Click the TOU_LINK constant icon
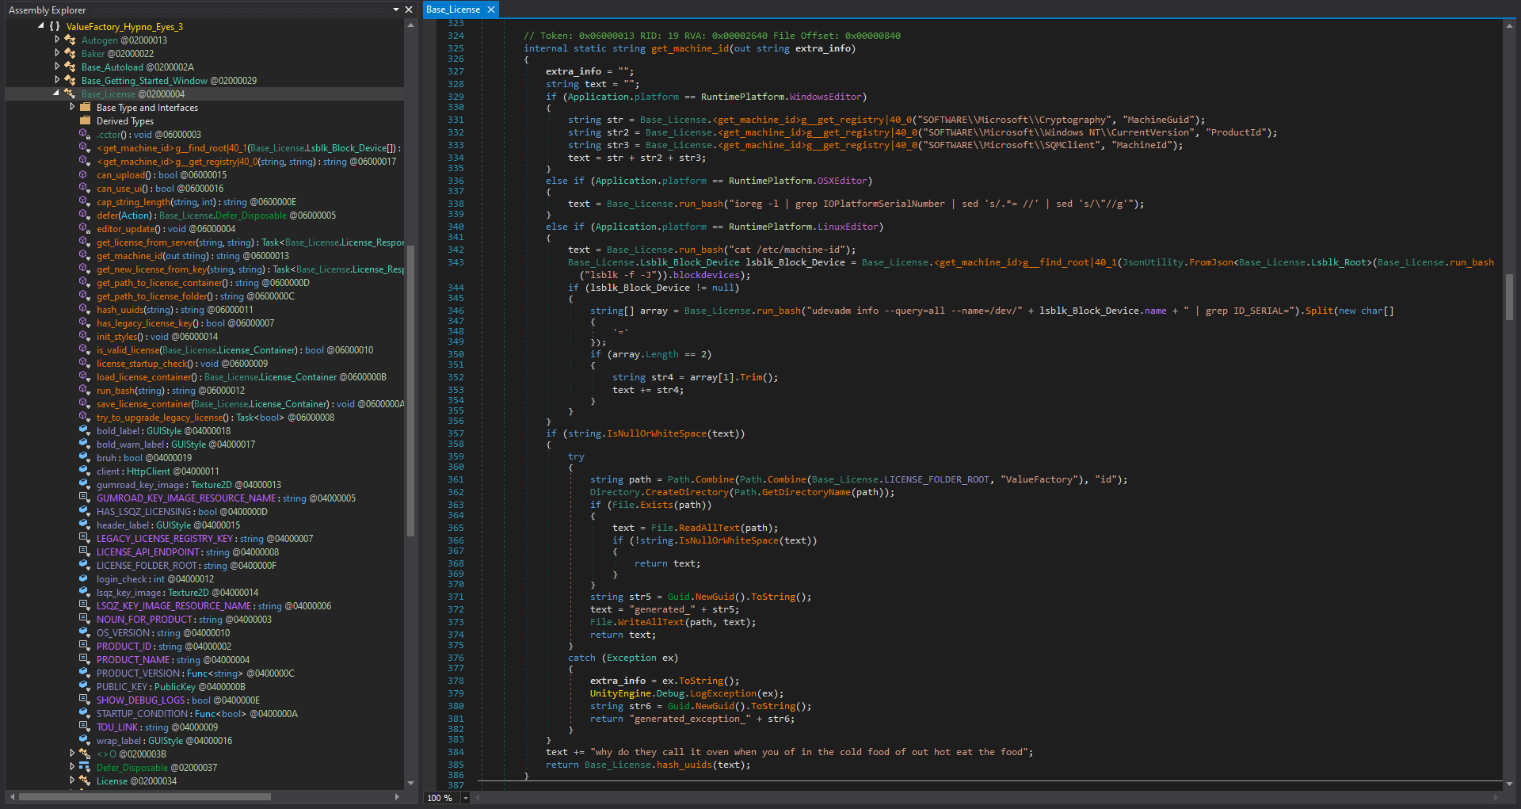The height and width of the screenshot is (809, 1521). [85, 727]
